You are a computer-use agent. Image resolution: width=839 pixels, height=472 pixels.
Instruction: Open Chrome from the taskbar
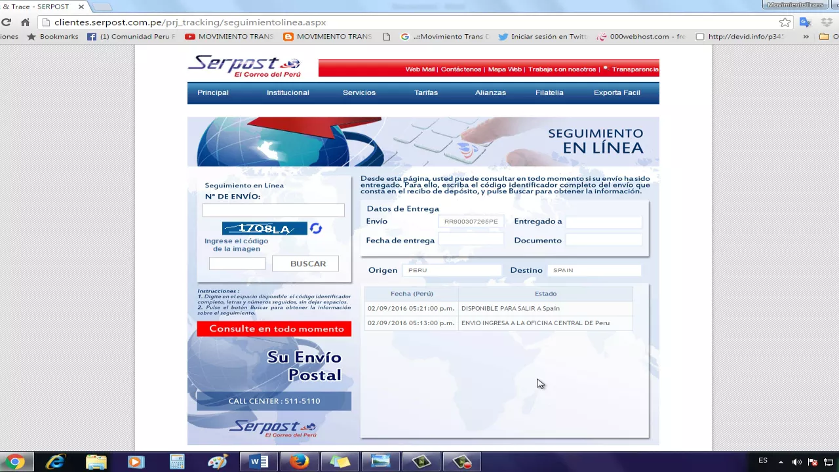(14, 462)
